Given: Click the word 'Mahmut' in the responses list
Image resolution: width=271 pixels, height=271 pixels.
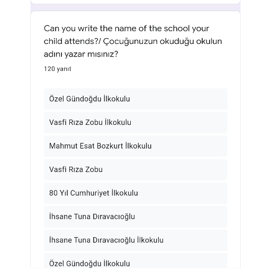Looking at the screenshot, I should click(x=64, y=146).
